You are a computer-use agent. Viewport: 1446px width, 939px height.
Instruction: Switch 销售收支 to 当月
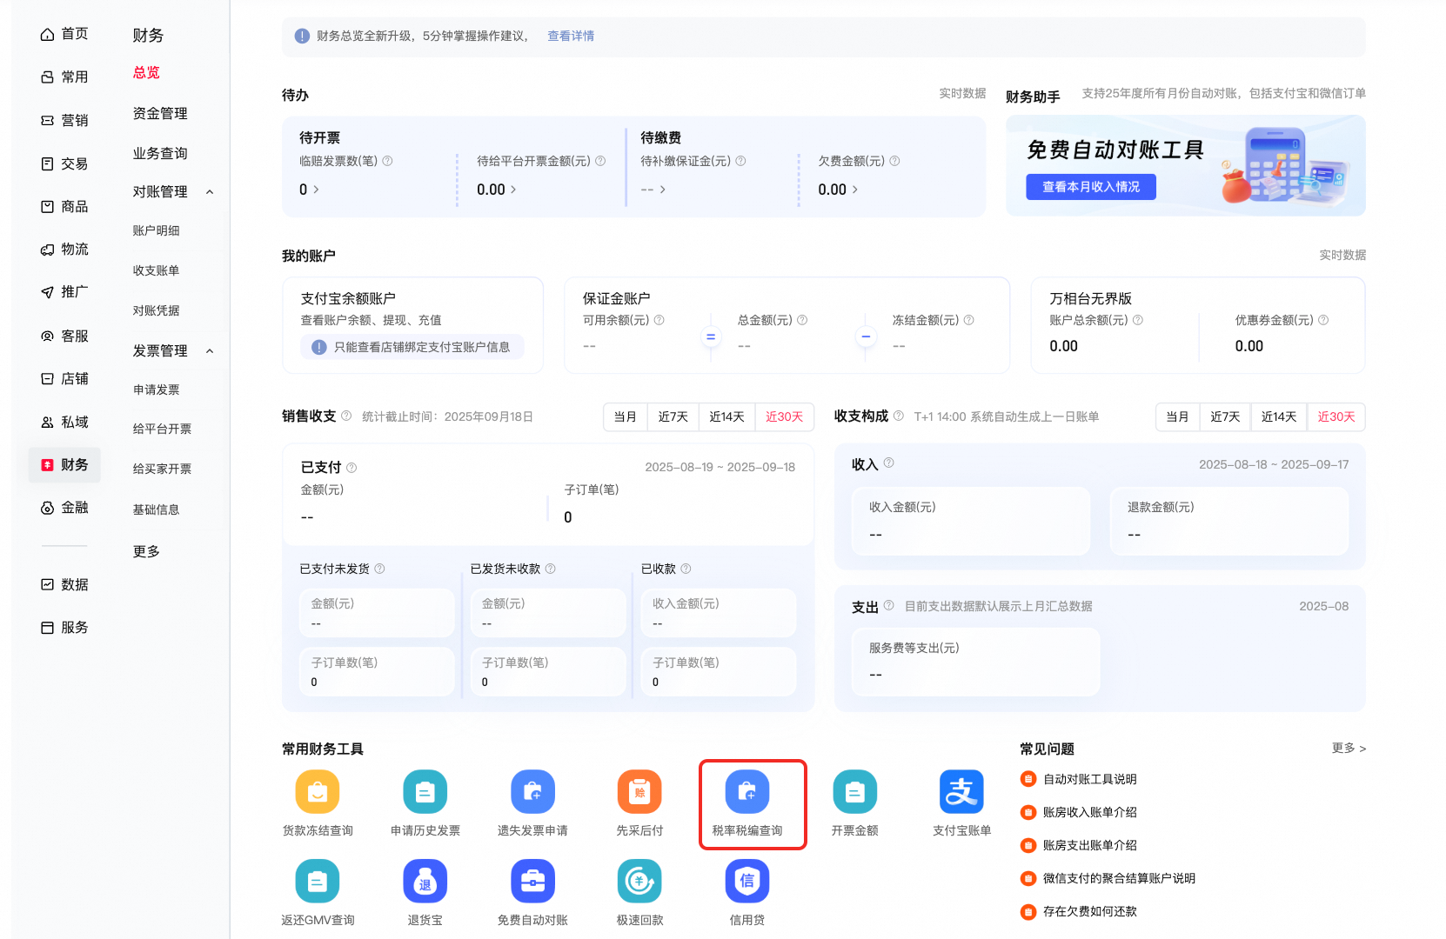pyautogui.click(x=626, y=417)
